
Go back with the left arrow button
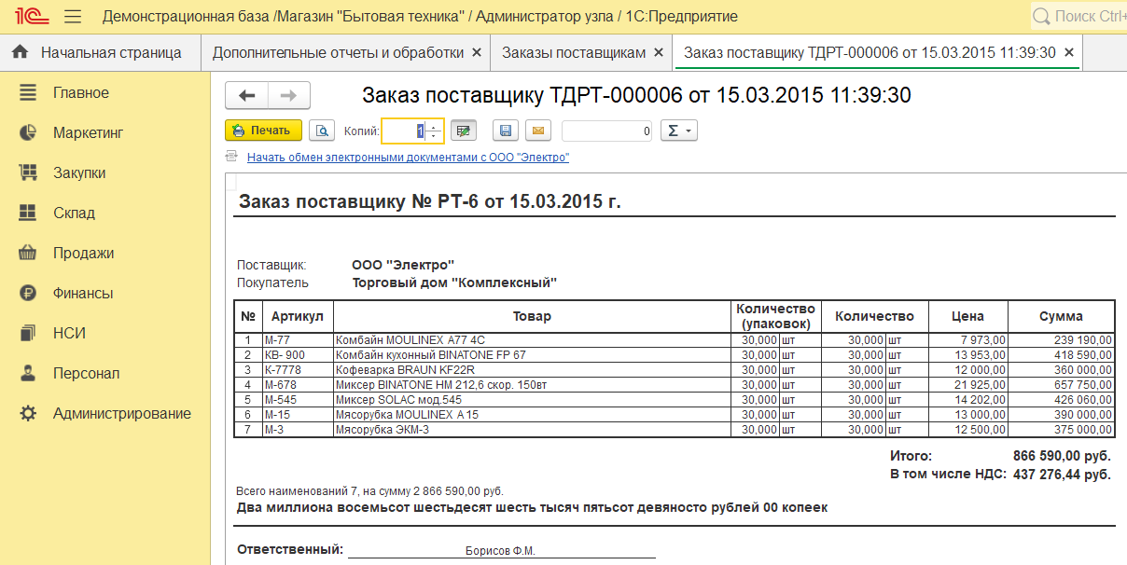[247, 95]
